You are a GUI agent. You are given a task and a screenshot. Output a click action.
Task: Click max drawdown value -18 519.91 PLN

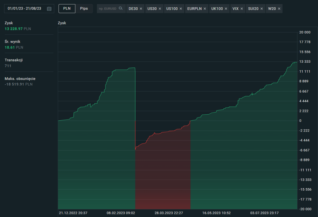click(18, 84)
